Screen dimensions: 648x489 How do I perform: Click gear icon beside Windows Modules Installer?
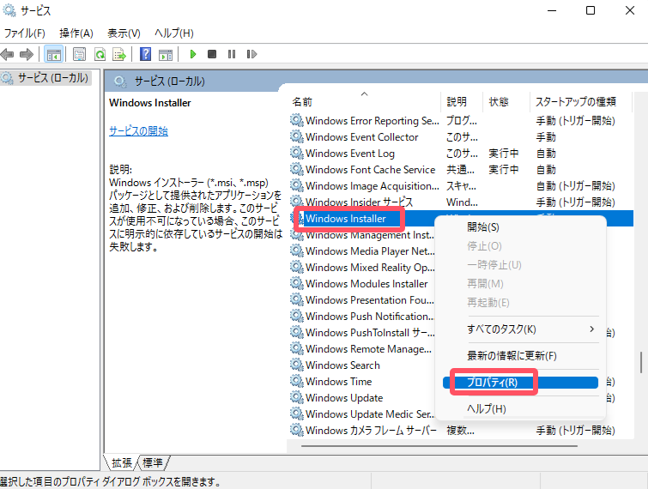point(297,283)
